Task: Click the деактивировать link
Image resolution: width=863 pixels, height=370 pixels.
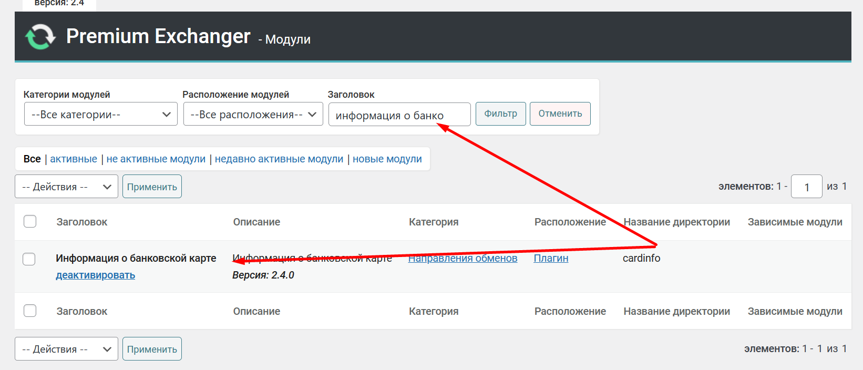Action: [x=96, y=275]
